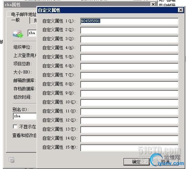Click the zha name field beside mailbox icon
186x169 pixels.
[x=32, y=33]
